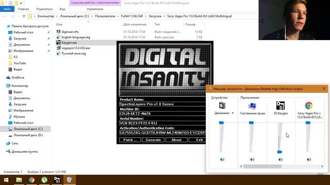Mute the Динамики device speaker icon

(222, 160)
